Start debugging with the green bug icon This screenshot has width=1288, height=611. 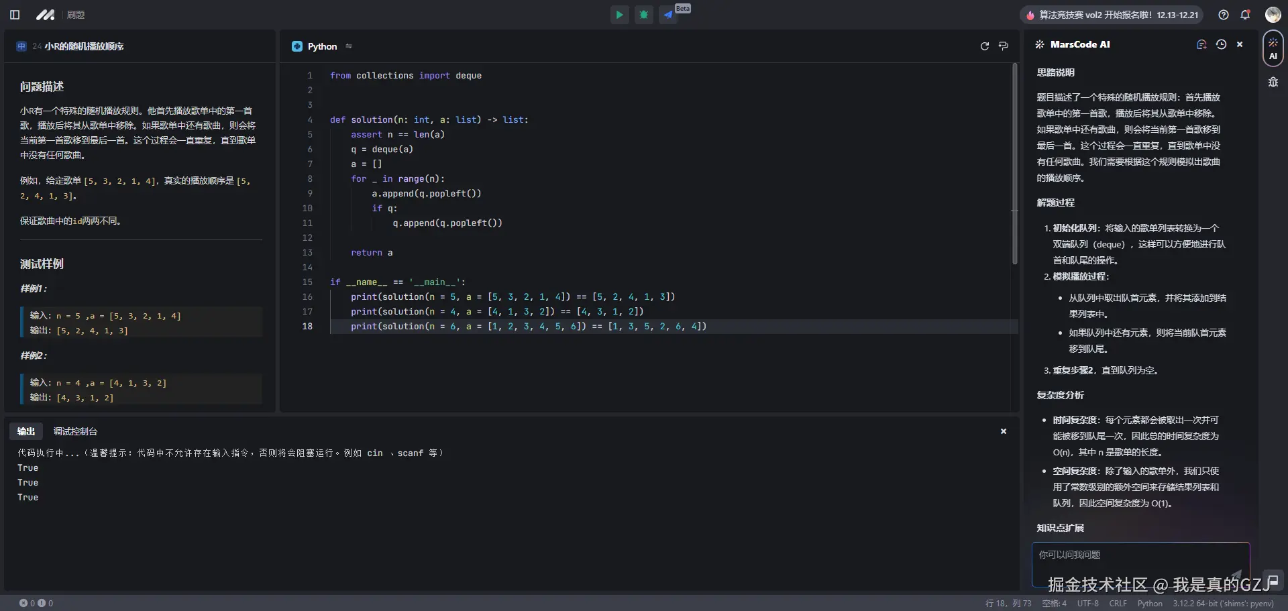click(x=644, y=15)
